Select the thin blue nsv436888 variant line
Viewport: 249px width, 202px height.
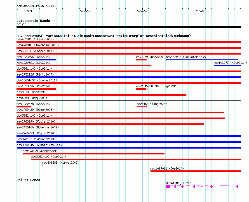136,165
